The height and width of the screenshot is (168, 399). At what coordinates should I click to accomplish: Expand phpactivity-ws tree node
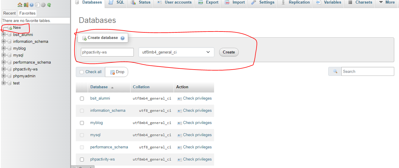(4, 69)
